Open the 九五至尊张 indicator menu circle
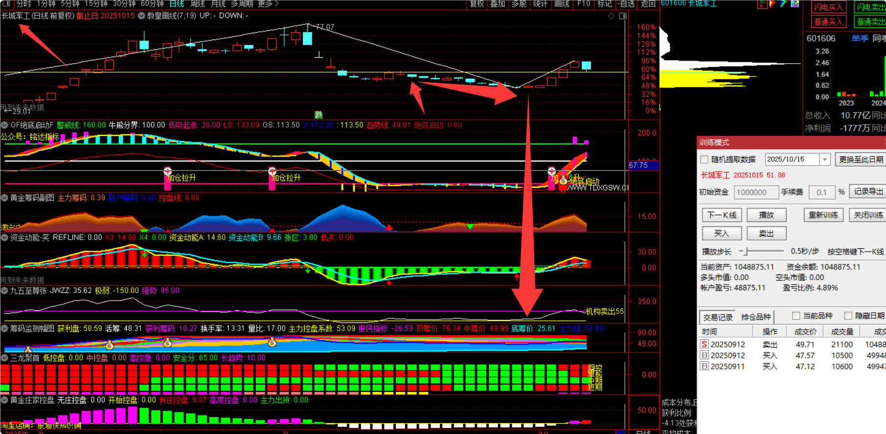 (x=4, y=291)
